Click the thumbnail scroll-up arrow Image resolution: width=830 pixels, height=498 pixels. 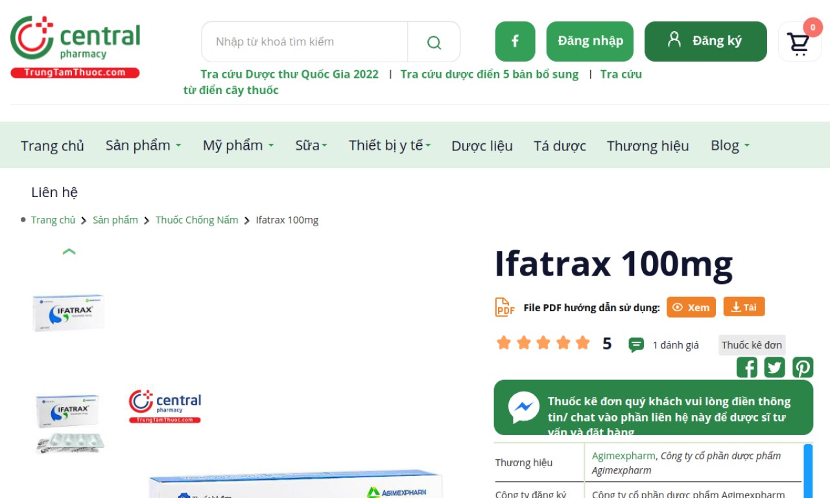pyautogui.click(x=69, y=252)
